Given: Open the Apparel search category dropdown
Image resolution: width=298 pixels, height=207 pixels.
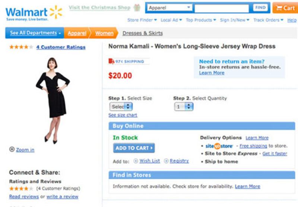Looking at the screenshot, I should pos(169,8).
